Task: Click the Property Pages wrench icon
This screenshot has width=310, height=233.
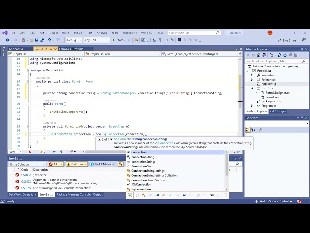Action: 261,130
